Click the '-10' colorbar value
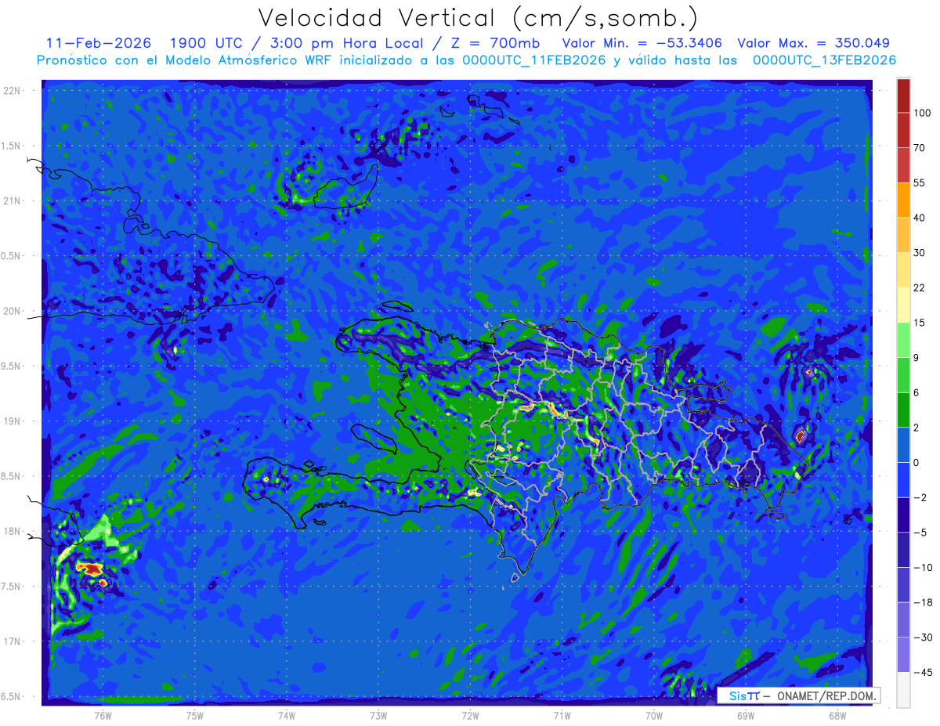Viewport: 940px width, 726px height. pyautogui.click(x=922, y=567)
